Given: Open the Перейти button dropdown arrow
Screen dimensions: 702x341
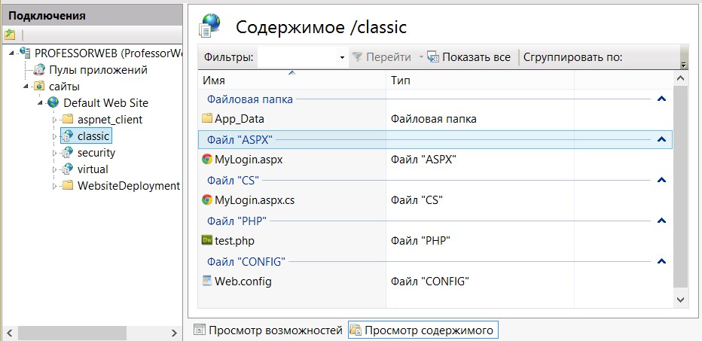Looking at the screenshot, I should [x=421, y=58].
